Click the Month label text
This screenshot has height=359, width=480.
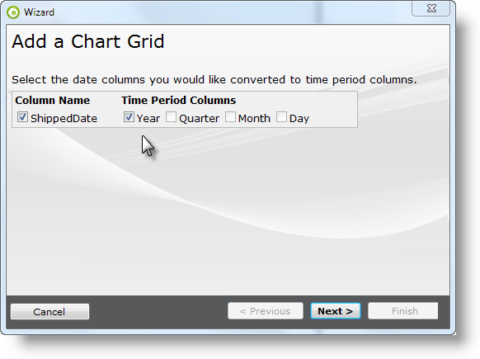(254, 118)
